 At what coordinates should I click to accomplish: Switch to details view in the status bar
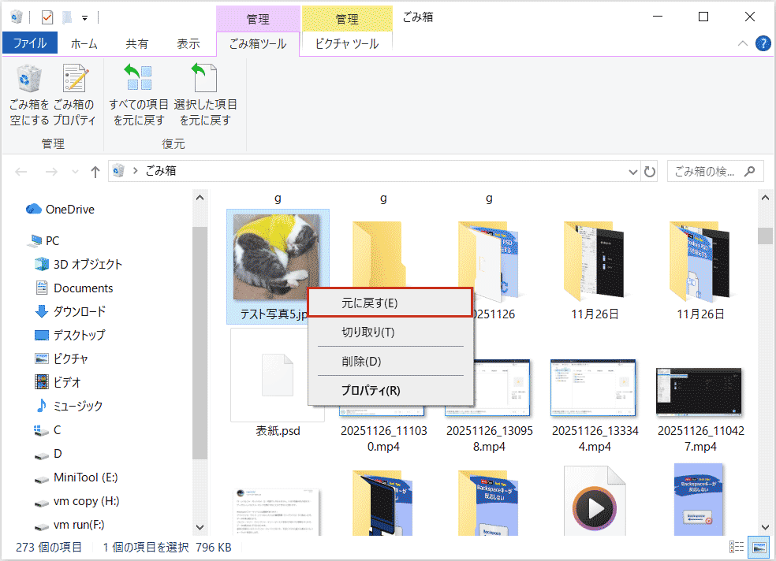click(738, 547)
